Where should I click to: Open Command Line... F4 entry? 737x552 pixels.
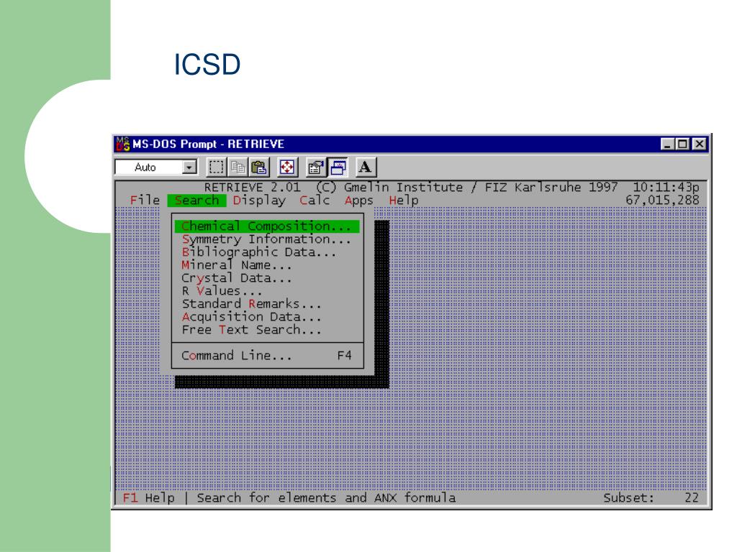pyautogui.click(x=267, y=355)
